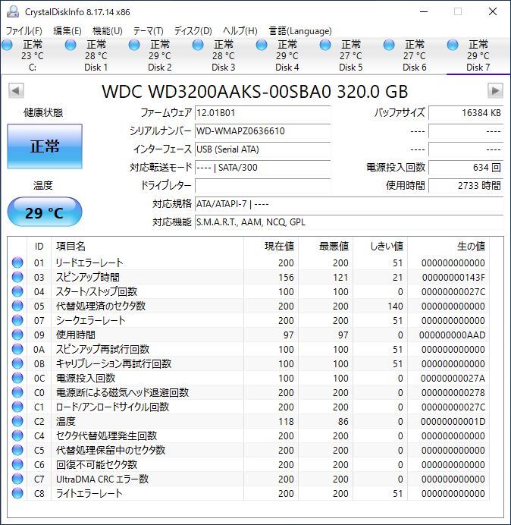The height and width of the screenshot is (525, 511).
Task: Click power on hours value 2733 時間
Action: coord(466,185)
